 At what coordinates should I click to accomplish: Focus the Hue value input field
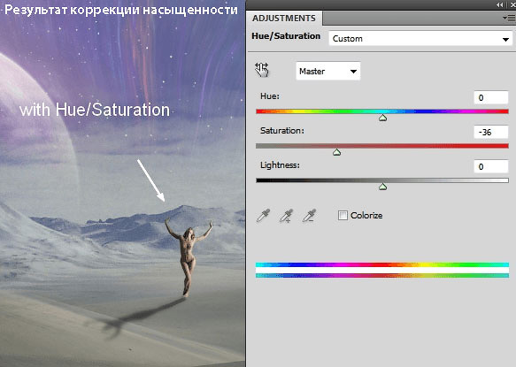(x=490, y=97)
